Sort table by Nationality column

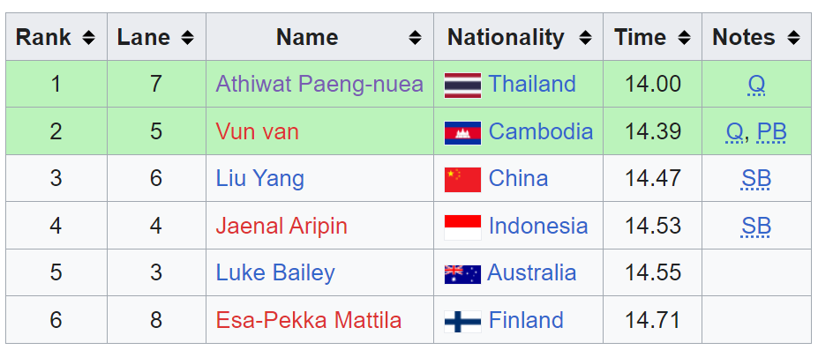tap(585, 38)
